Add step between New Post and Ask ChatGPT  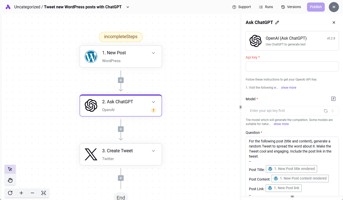tap(121, 80)
